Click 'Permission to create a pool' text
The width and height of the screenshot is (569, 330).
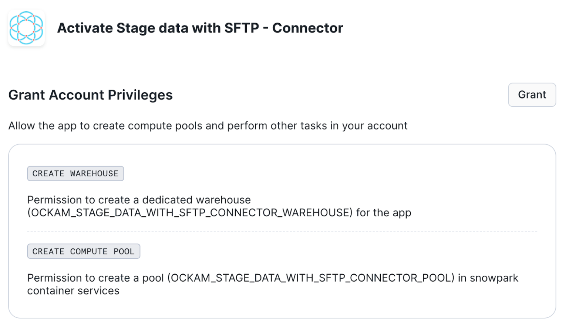click(x=95, y=278)
